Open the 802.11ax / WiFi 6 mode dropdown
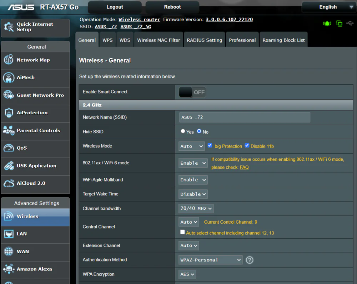Screen dimensions: 357x284 point(193,163)
